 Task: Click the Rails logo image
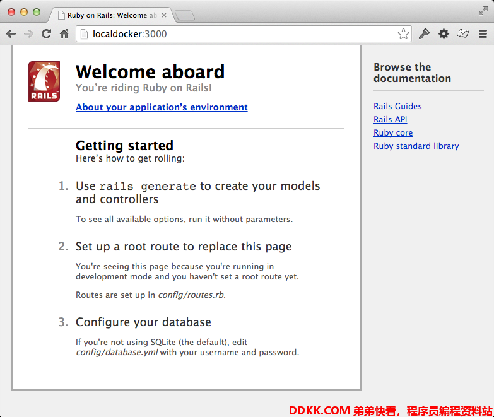pos(44,81)
